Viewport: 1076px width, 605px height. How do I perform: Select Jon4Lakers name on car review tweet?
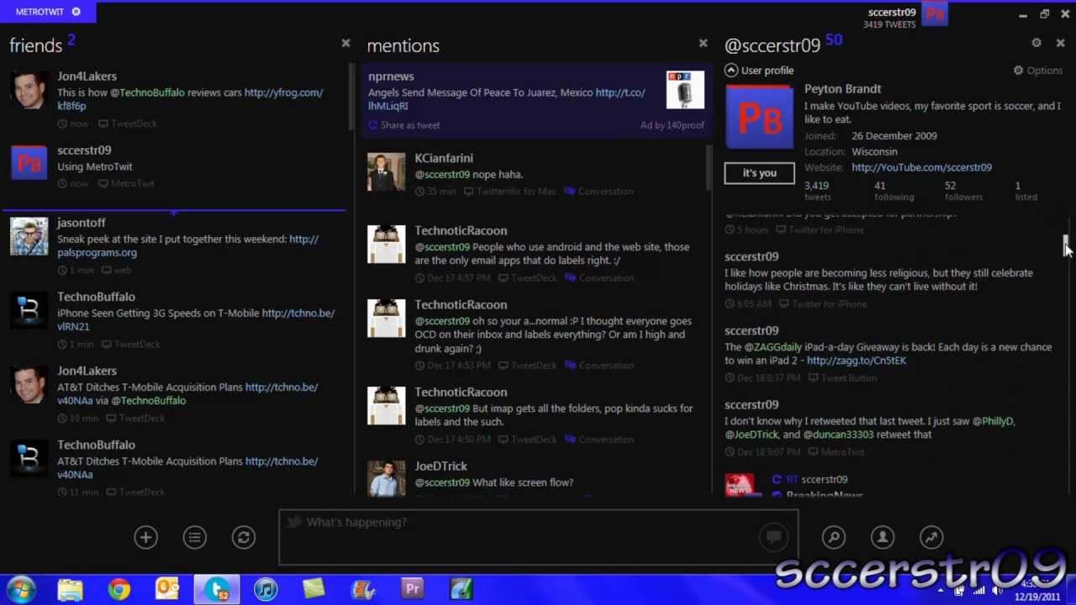(87, 76)
